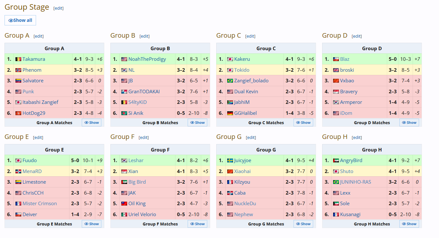Open NoahTheProdigy player page
This screenshot has height=238, width=439.
click(x=147, y=59)
